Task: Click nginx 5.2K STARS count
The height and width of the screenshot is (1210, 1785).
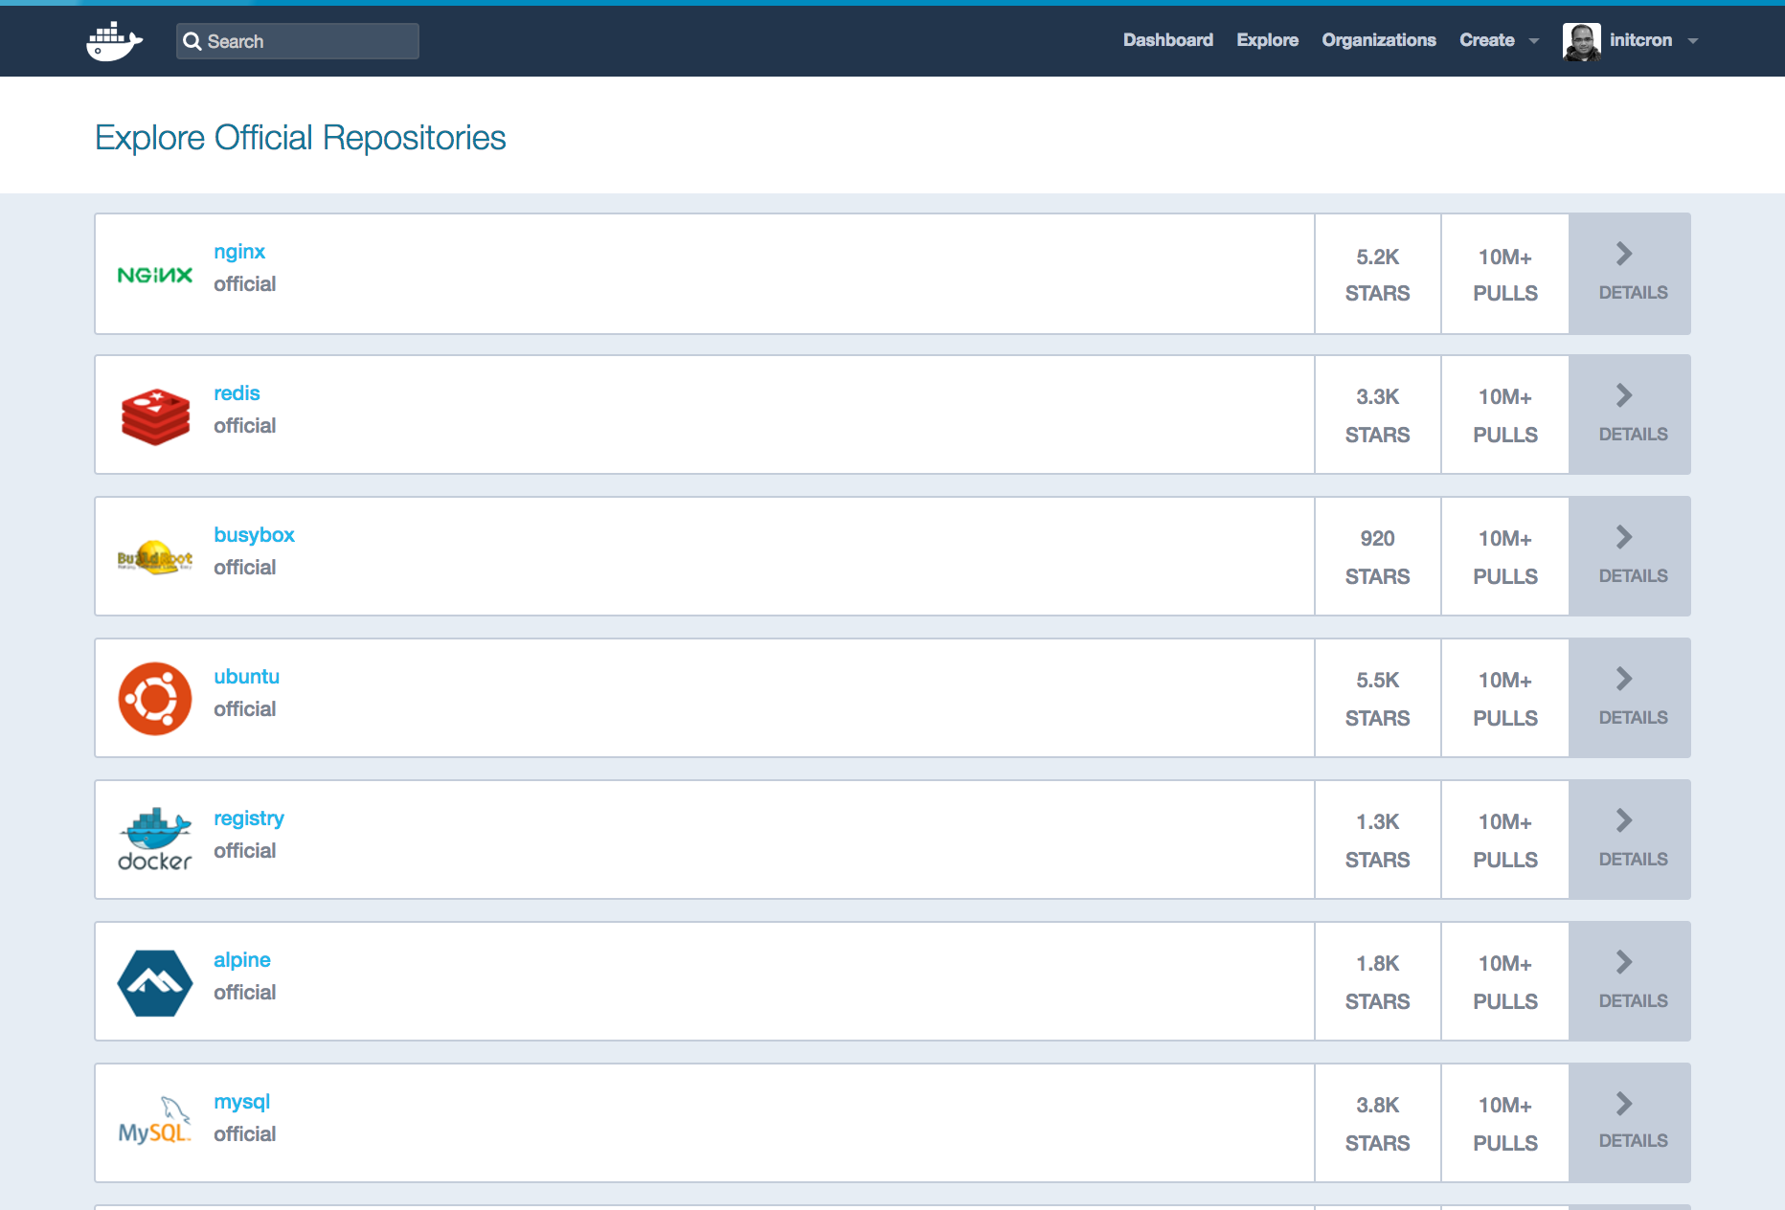Action: [x=1377, y=275]
